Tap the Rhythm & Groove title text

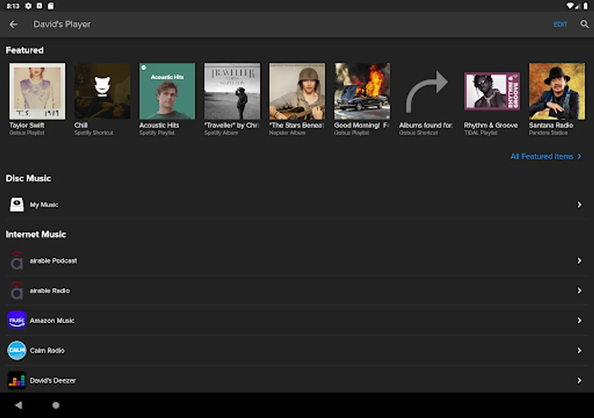[x=491, y=125]
